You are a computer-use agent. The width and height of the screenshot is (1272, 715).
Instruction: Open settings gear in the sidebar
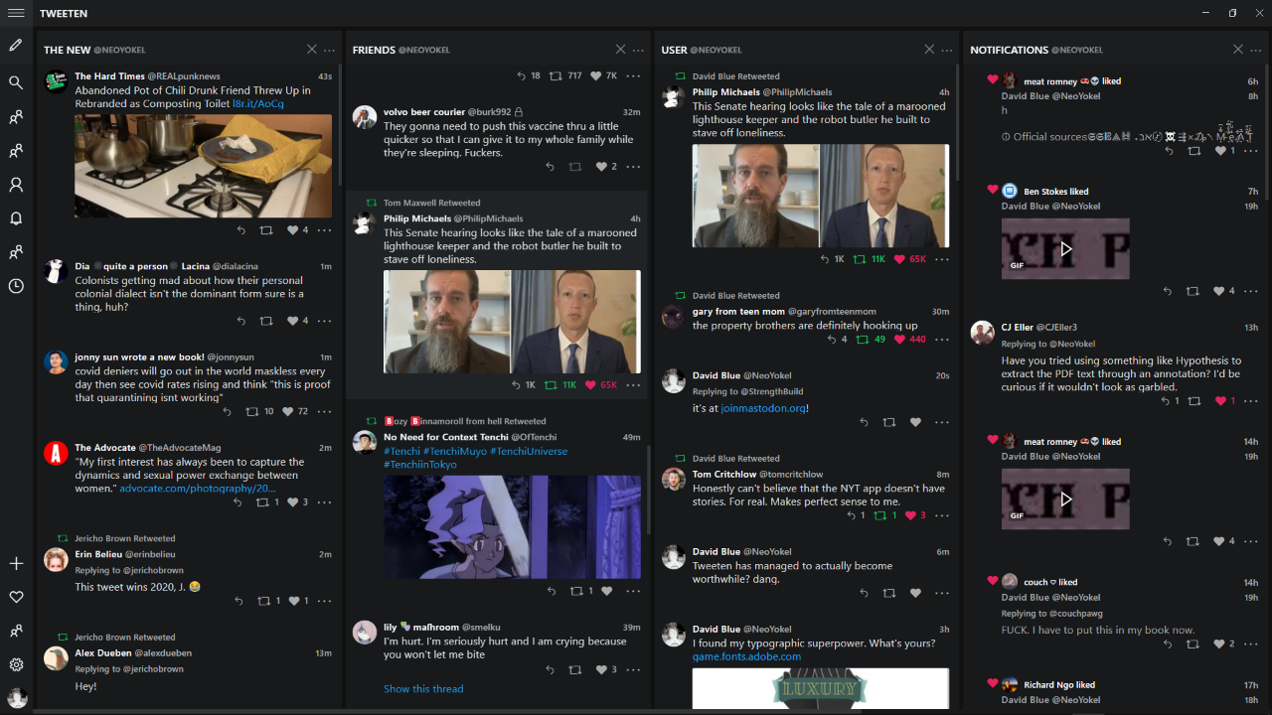(16, 664)
